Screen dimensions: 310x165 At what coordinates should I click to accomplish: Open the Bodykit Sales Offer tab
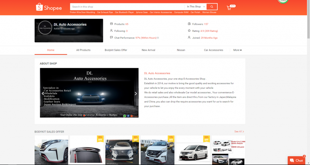[116, 50]
